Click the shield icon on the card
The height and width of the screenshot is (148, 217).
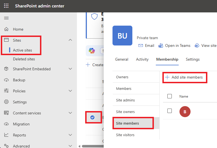click(x=94, y=17)
